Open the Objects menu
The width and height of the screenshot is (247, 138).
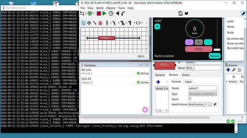coord(111,8)
